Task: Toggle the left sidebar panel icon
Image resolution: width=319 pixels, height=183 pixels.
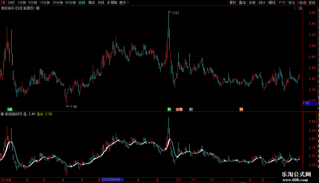Action: click(3, 3)
